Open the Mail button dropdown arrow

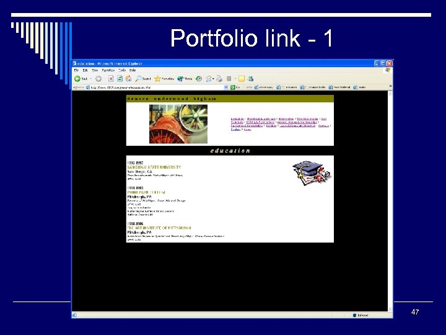coord(213,79)
